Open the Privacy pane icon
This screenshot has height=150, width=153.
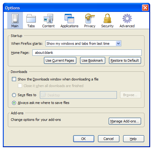[x=90, y=20]
